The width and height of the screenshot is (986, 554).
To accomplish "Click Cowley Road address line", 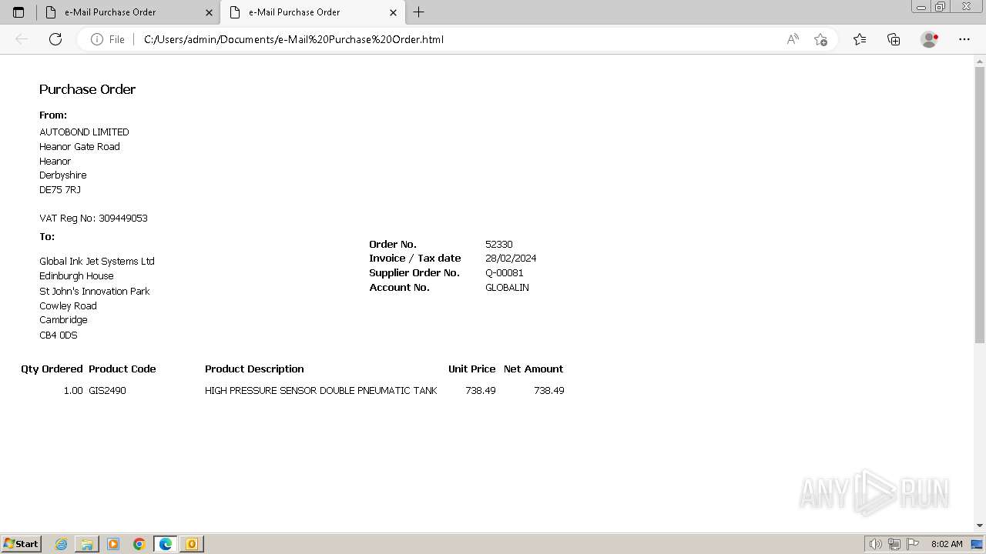I will pos(68,305).
